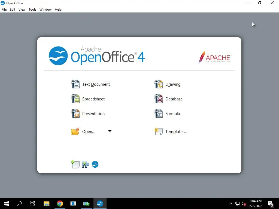Open the Tools menu
The height and width of the screenshot is (209, 279).
(32, 10)
